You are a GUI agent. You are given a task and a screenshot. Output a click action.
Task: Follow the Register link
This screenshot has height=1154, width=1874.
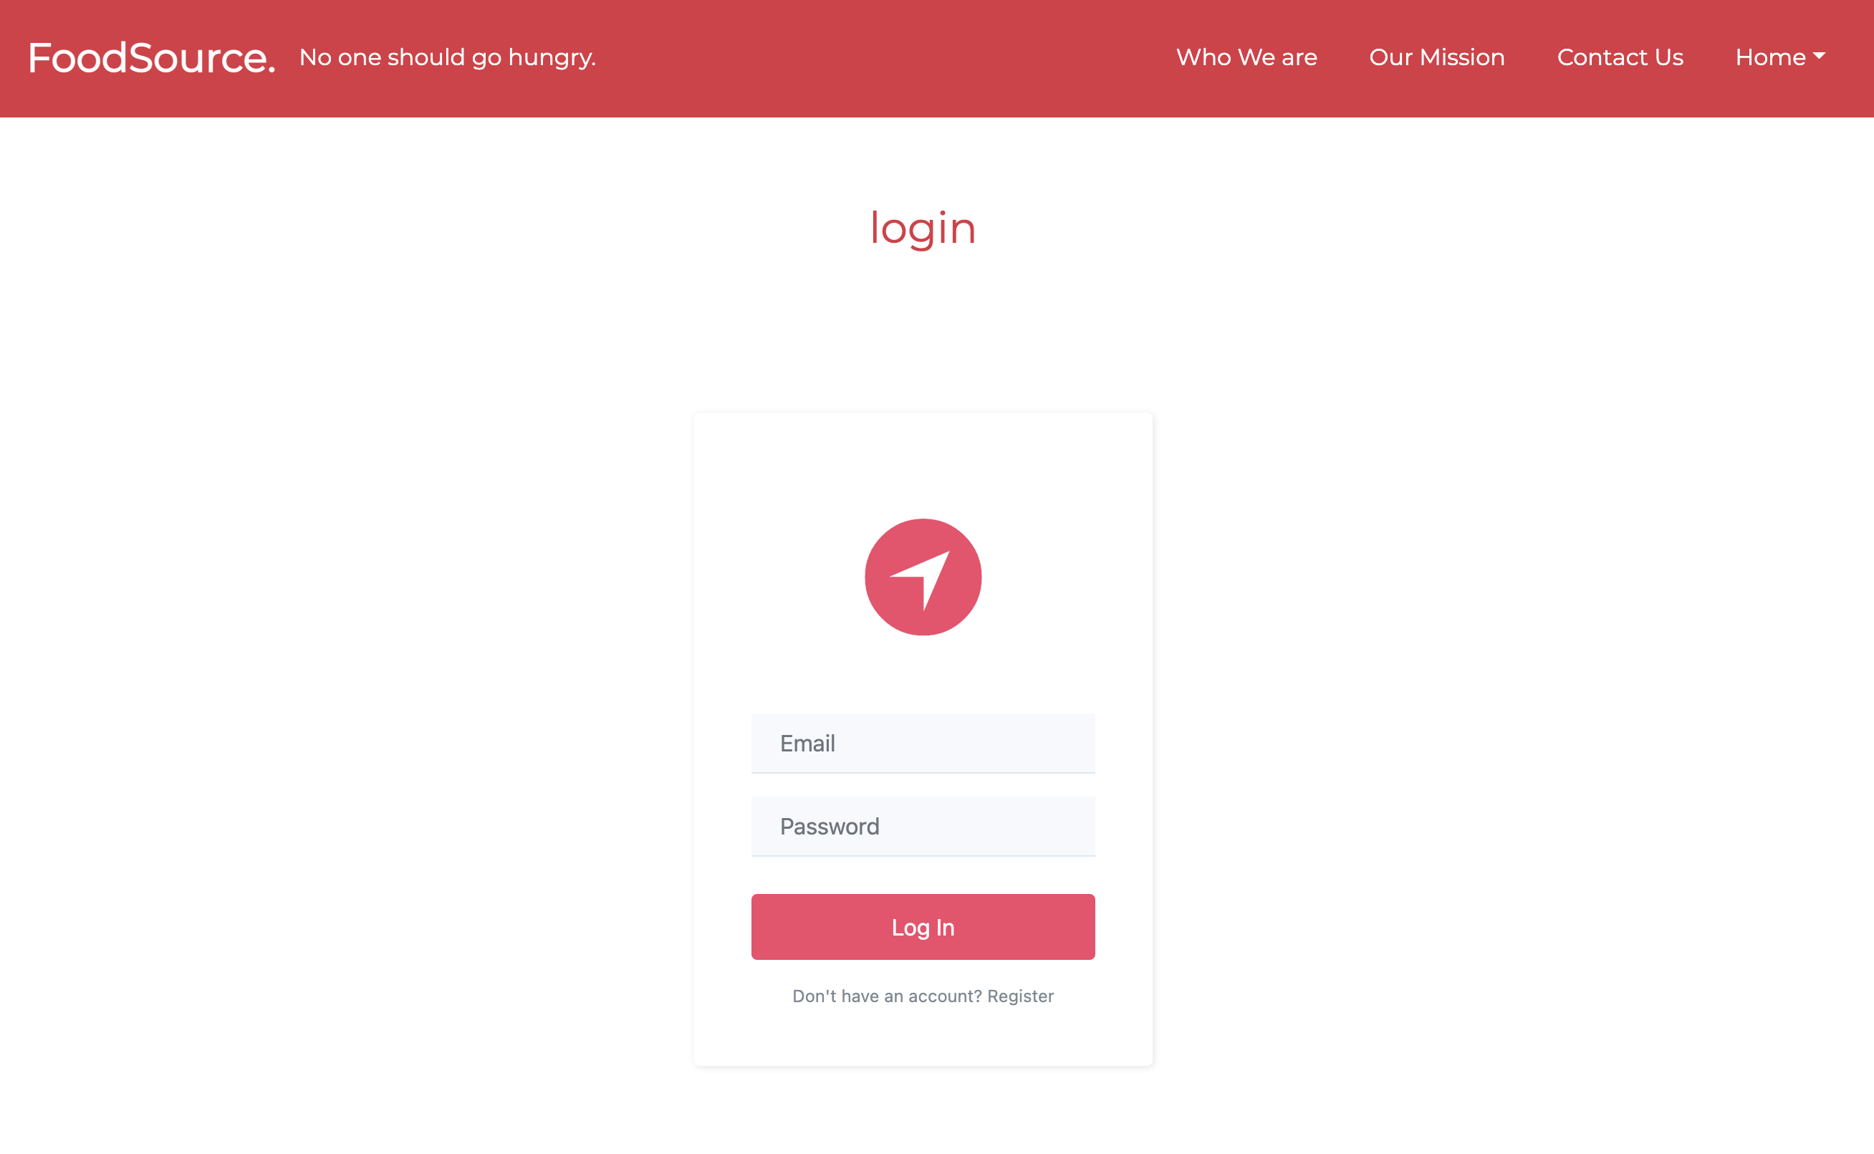1020,996
